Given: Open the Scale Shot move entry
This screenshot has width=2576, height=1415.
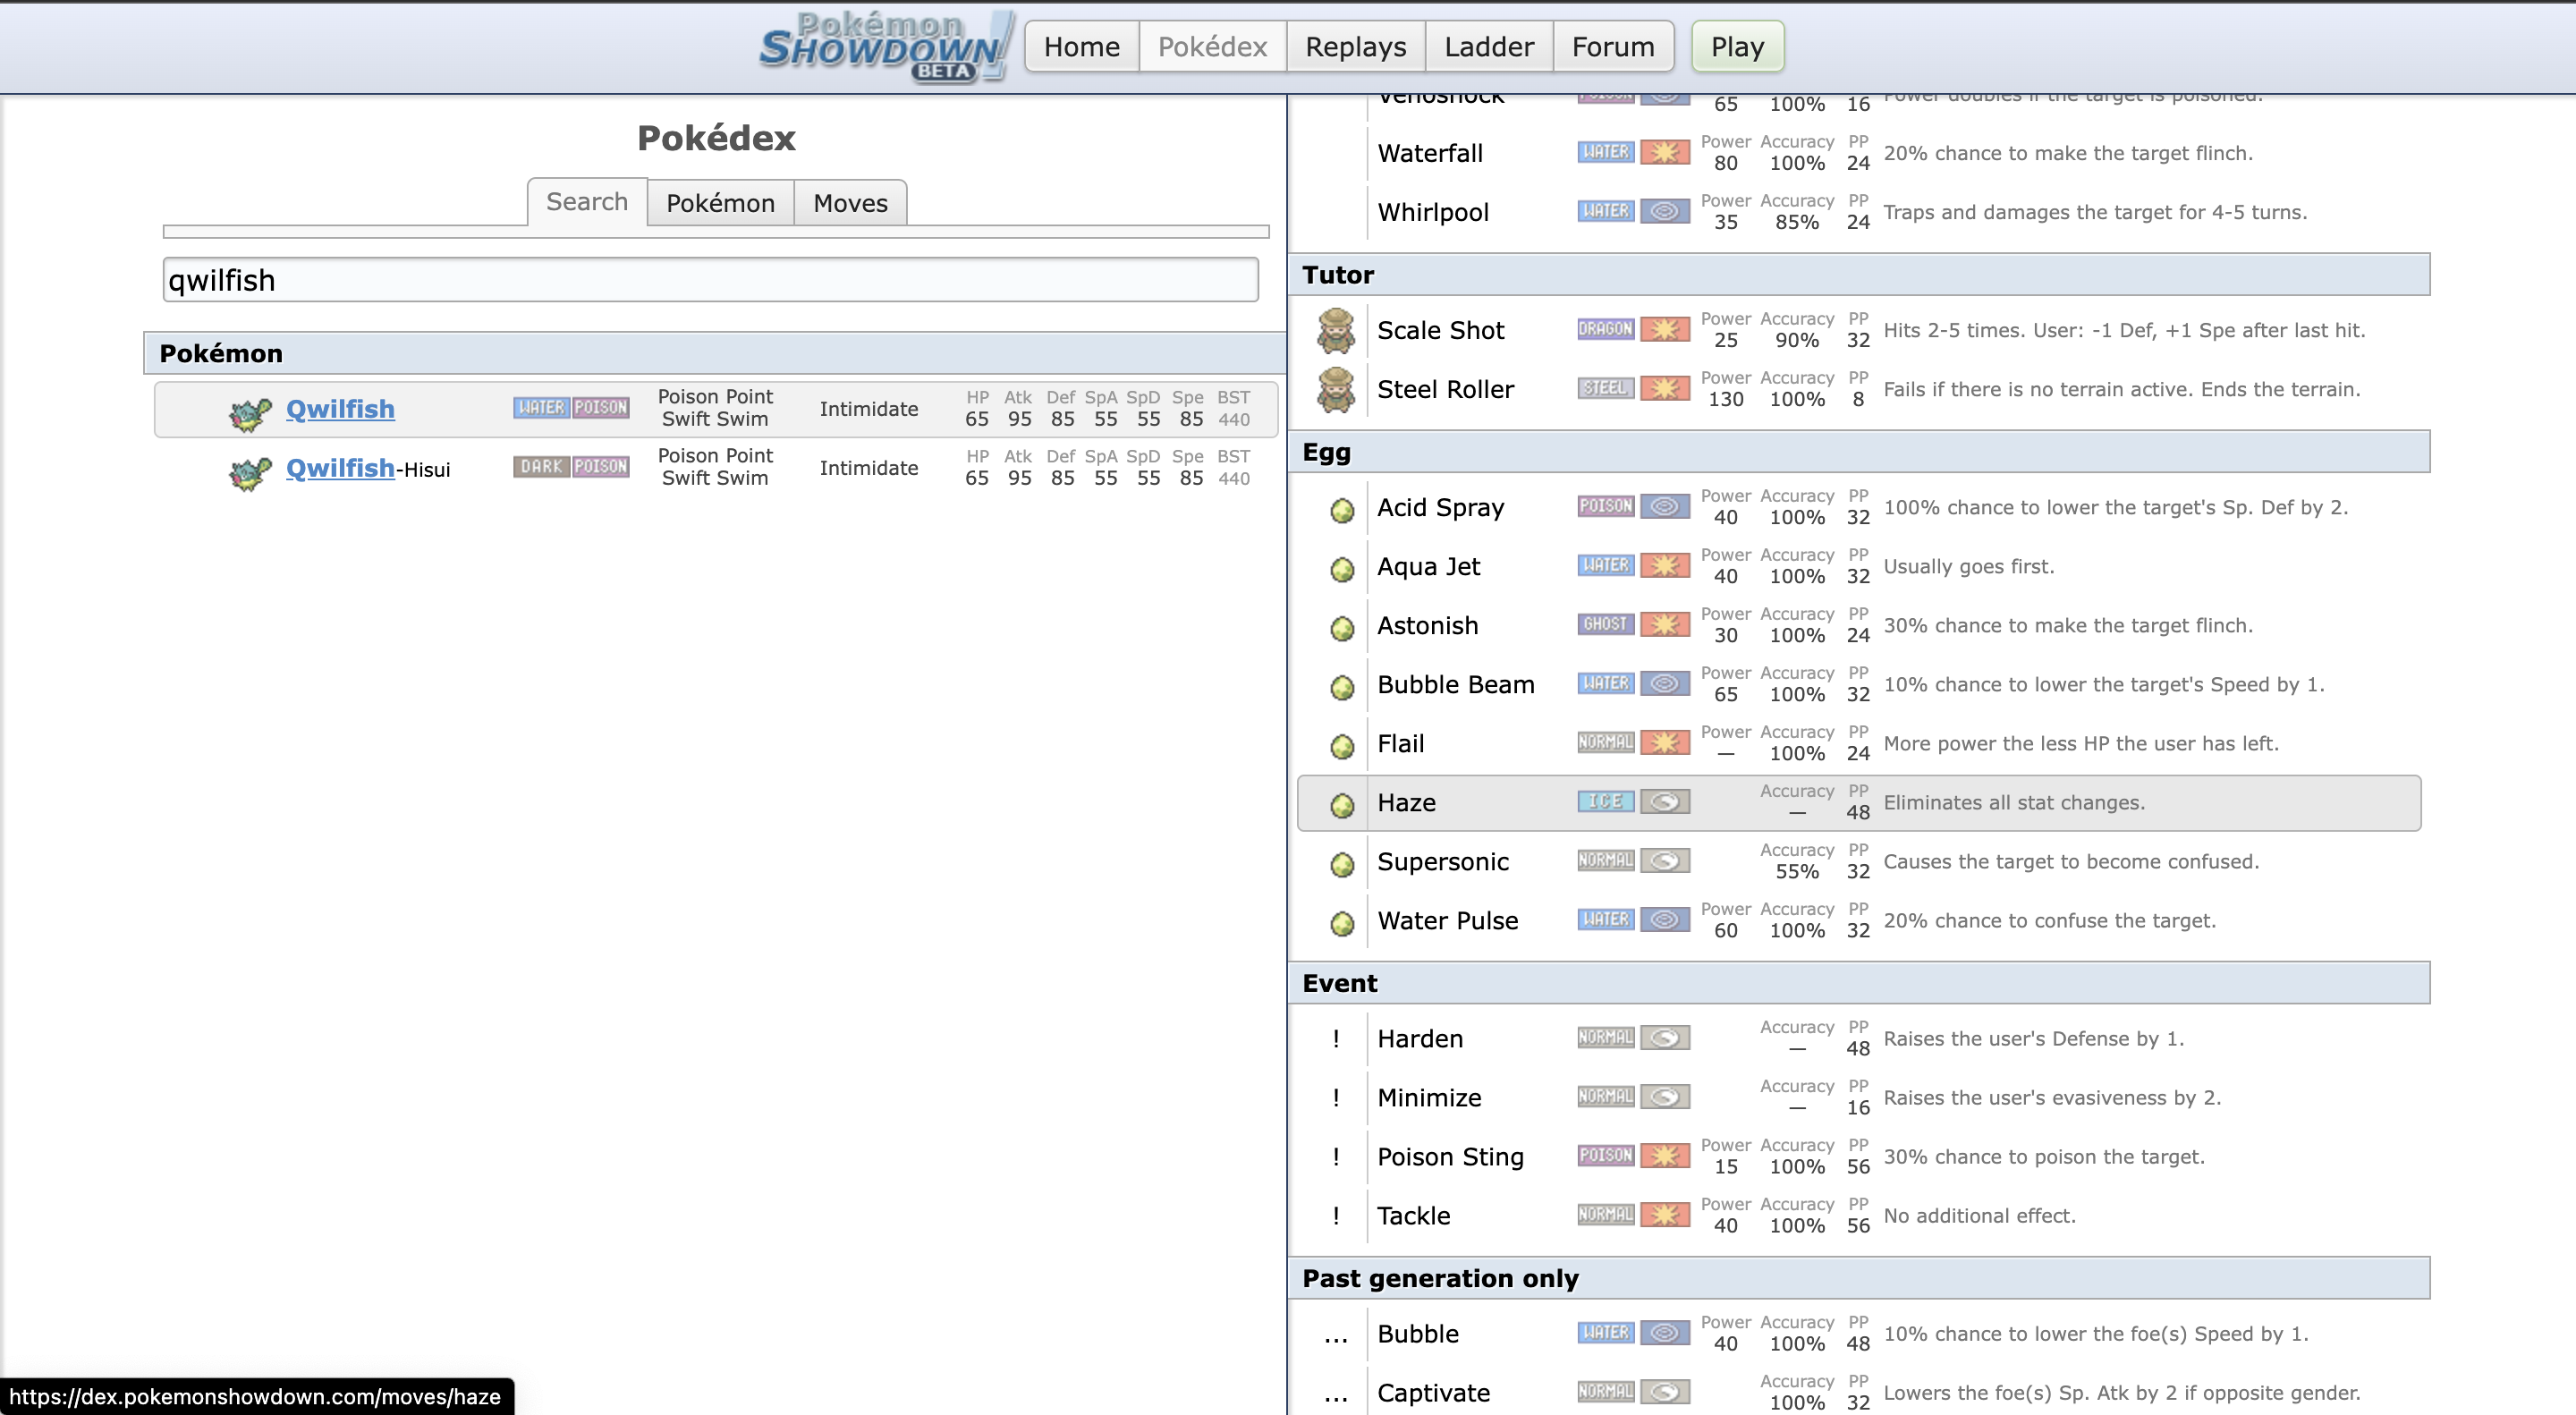Looking at the screenshot, I should [1859, 330].
